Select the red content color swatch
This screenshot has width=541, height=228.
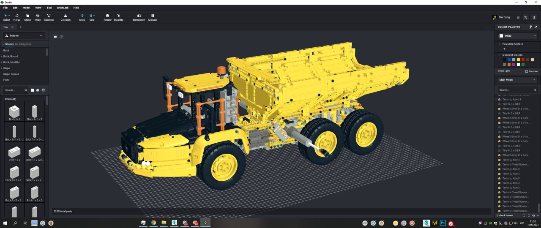(x=523, y=60)
